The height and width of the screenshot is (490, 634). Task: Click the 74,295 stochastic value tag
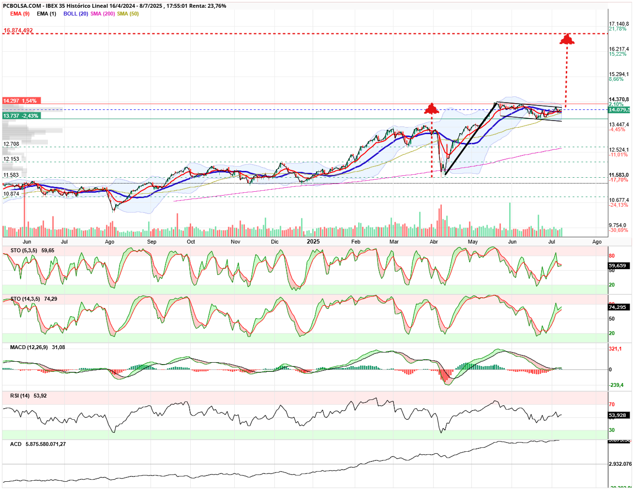618,307
